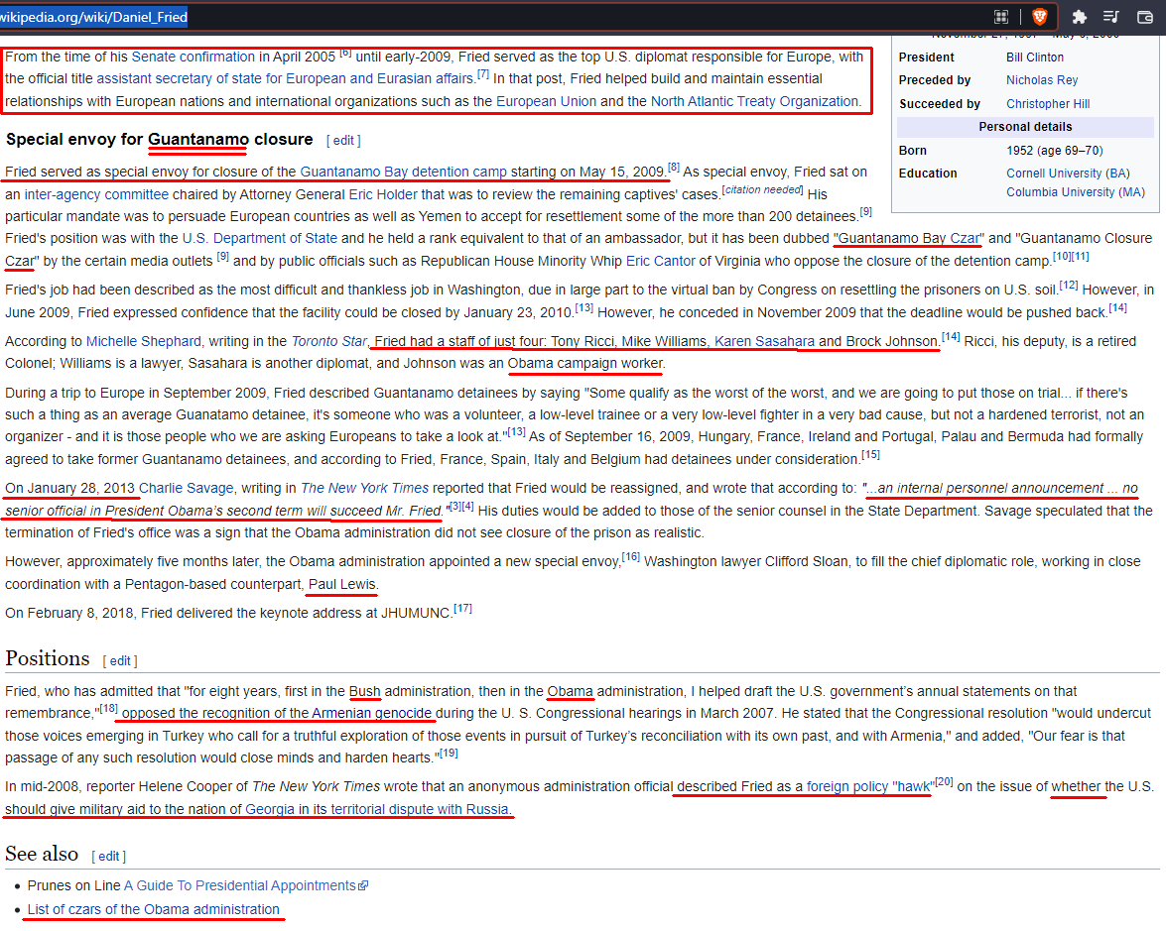This screenshot has width=1166, height=931.
Task: Click the Brave Shields lion icon
Action: pyautogui.click(x=1039, y=16)
